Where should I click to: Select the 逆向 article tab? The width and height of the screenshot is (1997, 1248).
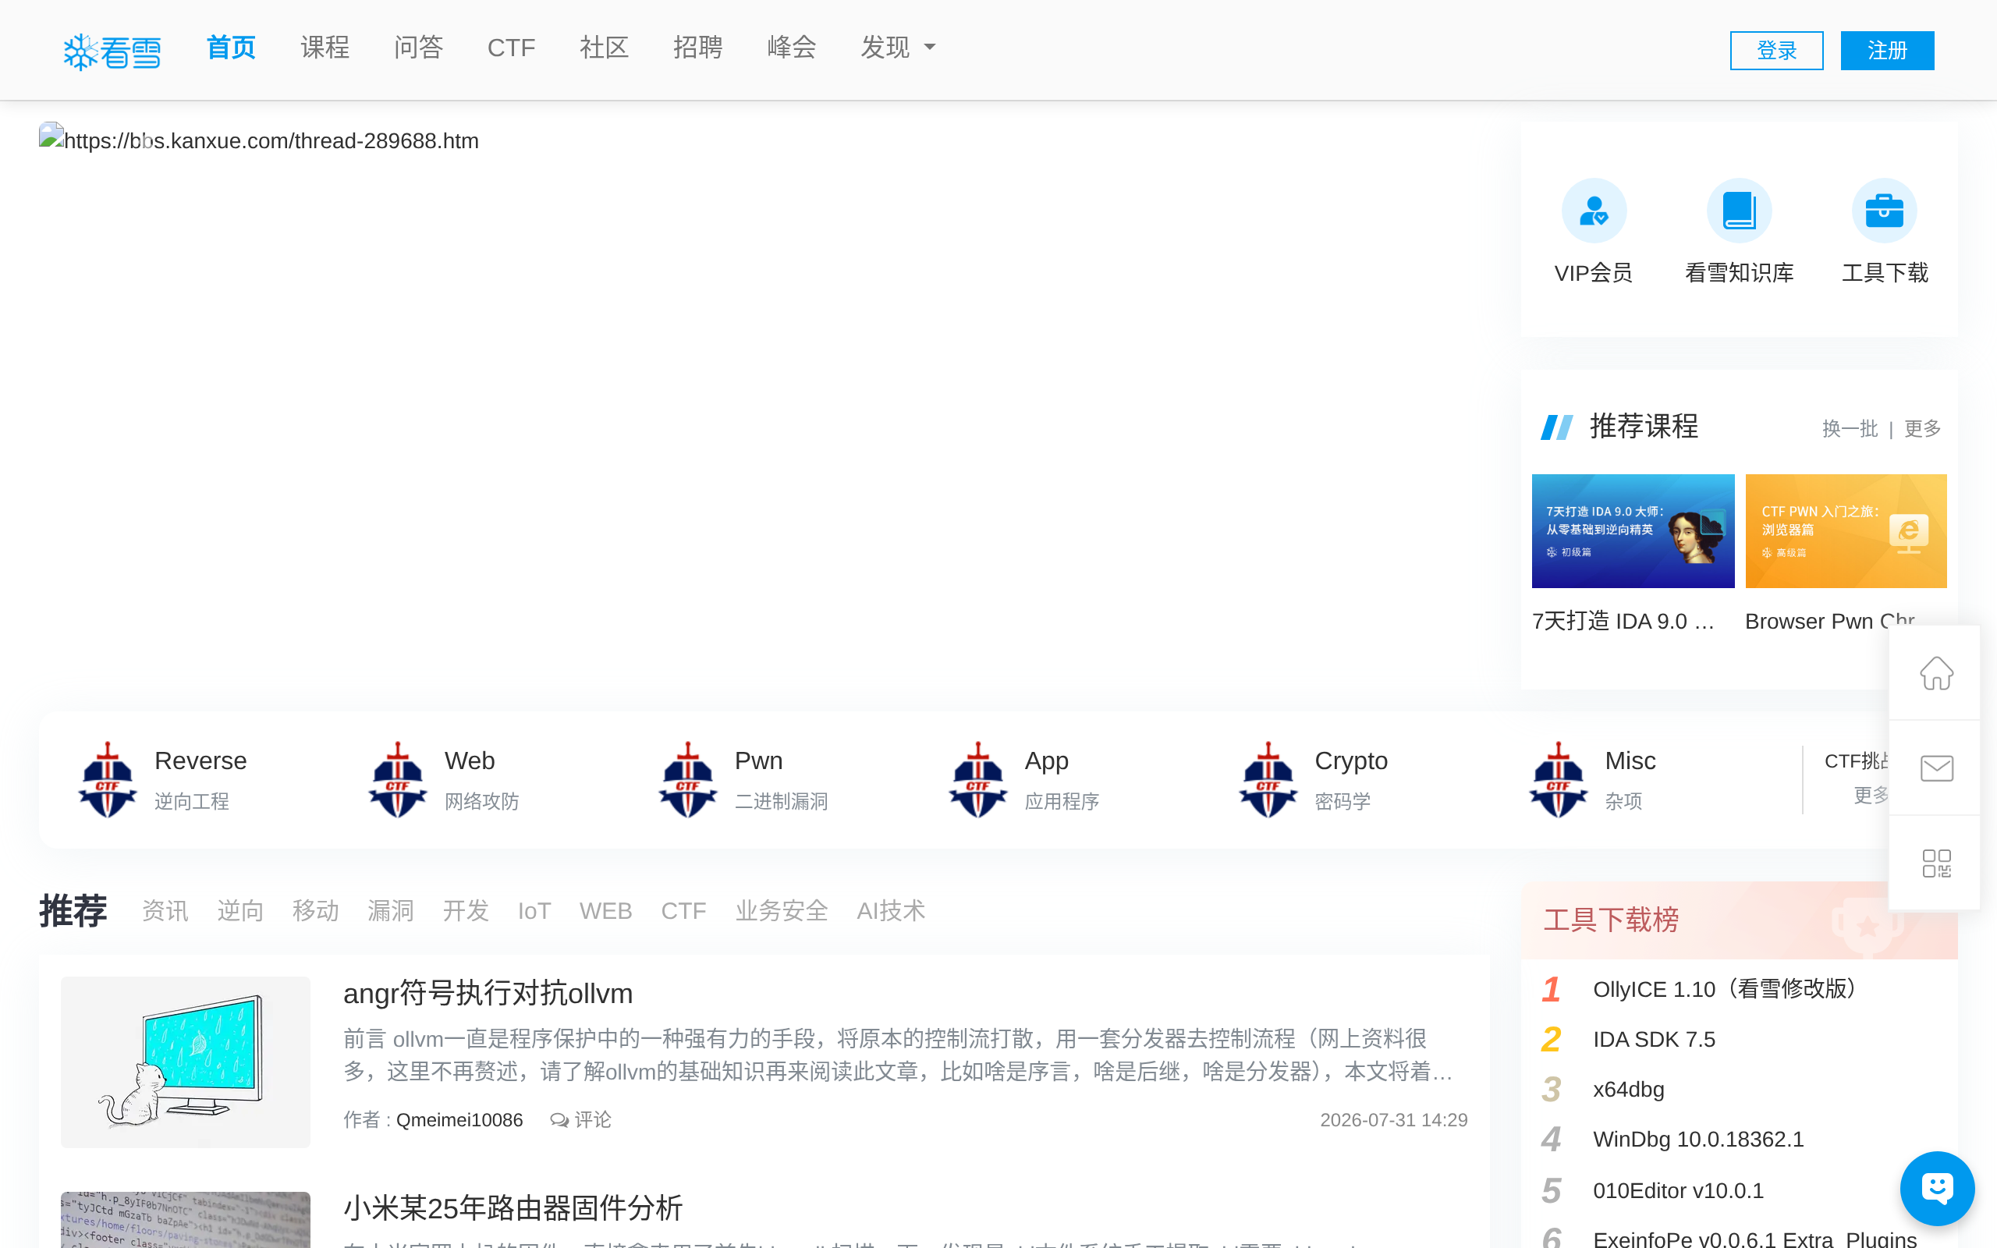[x=240, y=911]
